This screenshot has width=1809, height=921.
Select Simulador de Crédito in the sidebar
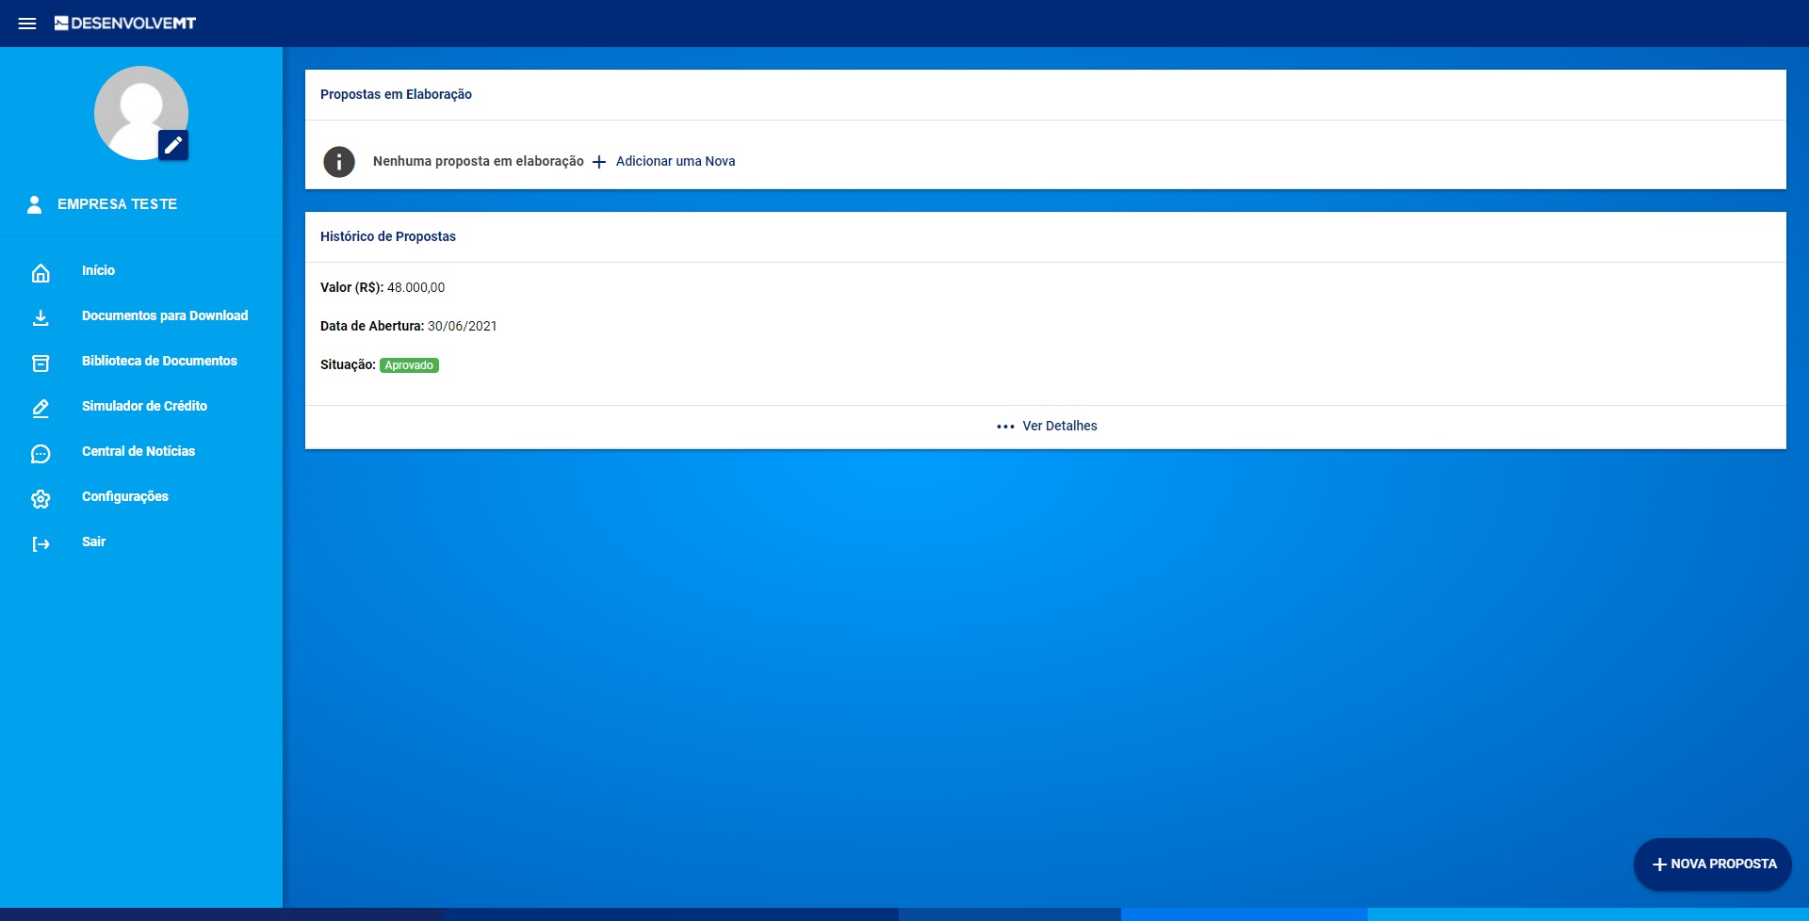click(144, 406)
